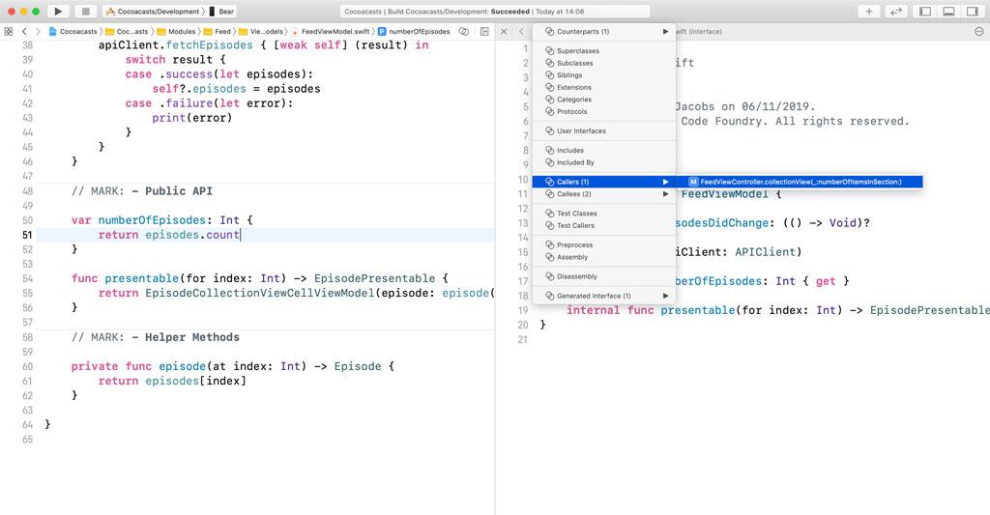Click '// MARK: – Helper Methods' comment
Image resolution: width=990 pixels, height=515 pixels.
pyautogui.click(x=156, y=337)
